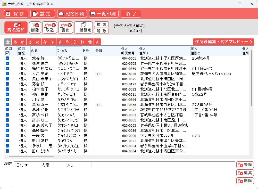Click the horizontal scrollbar under address list

click(x=31, y=157)
